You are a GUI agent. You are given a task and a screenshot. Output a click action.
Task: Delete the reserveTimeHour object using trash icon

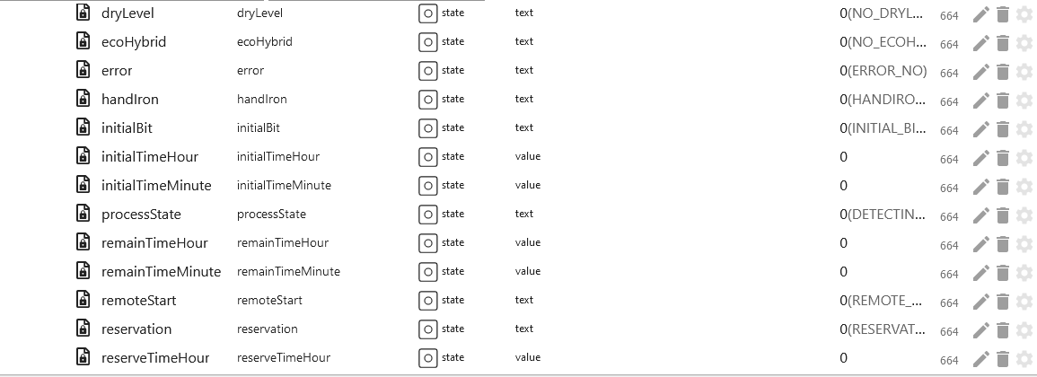click(x=1003, y=359)
